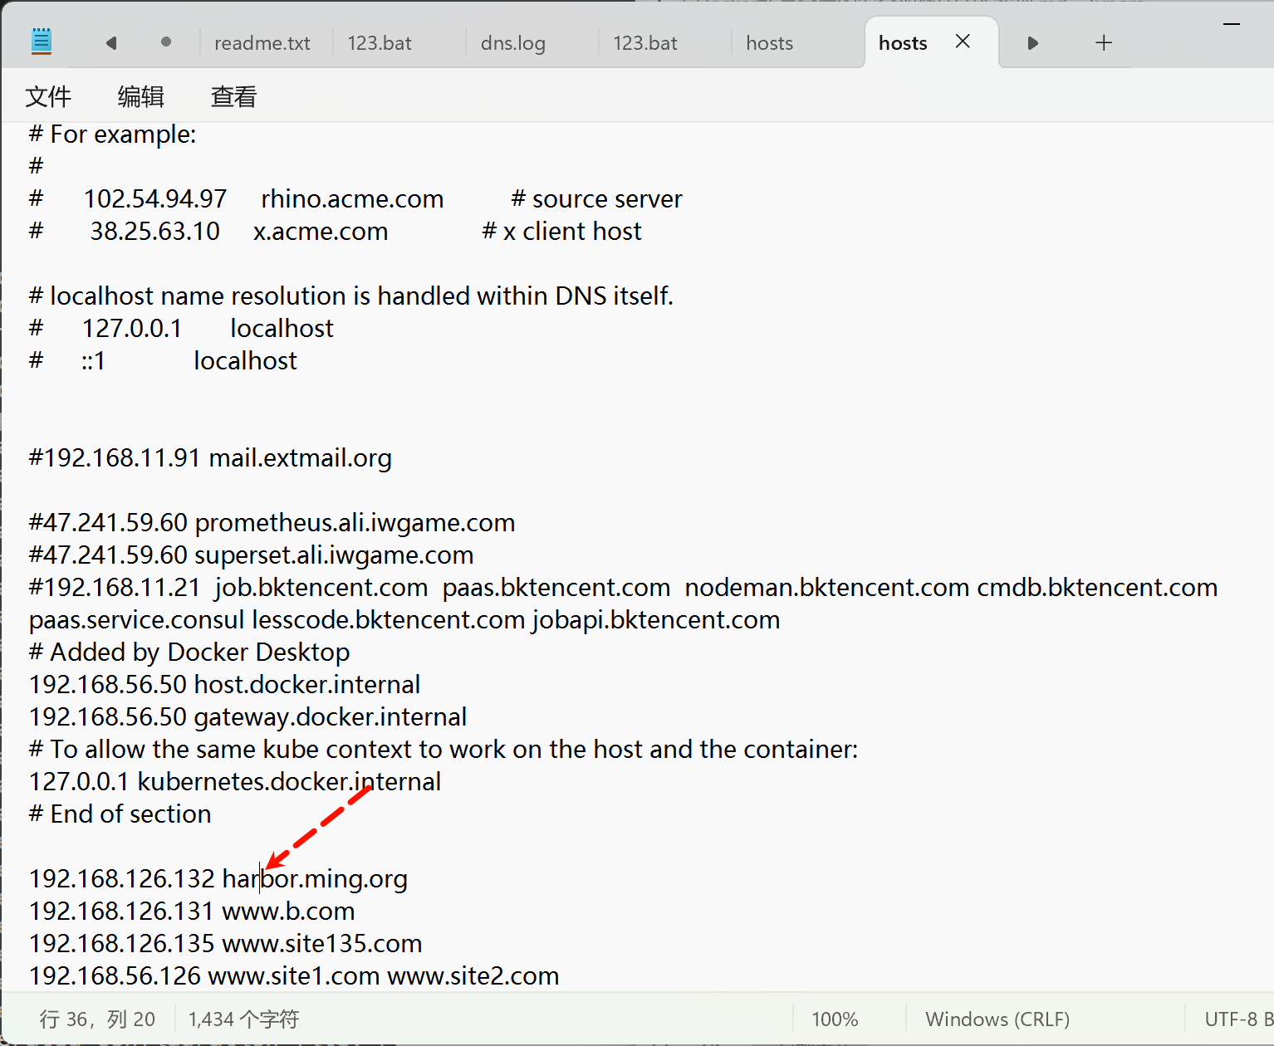
Task: Click the UTF-8 encoding indicator
Action: pos(1232,1019)
